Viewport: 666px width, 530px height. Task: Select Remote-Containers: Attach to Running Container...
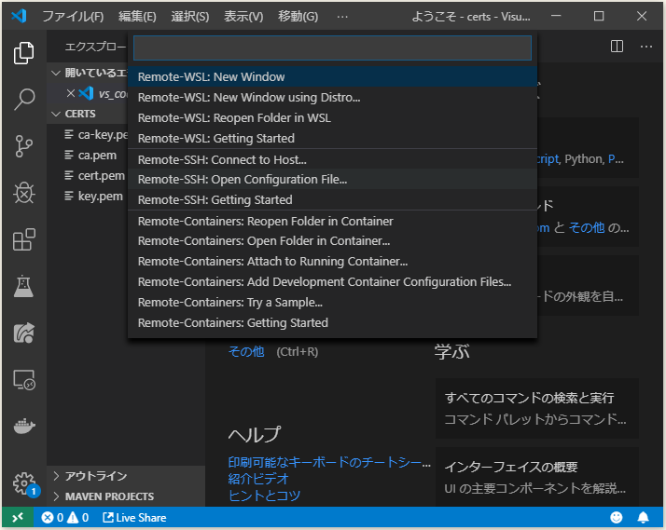[332, 261]
